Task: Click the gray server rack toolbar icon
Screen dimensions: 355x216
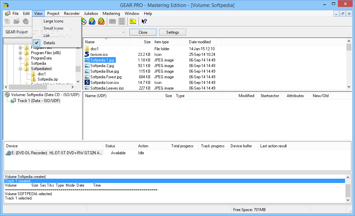Action: [122, 21]
